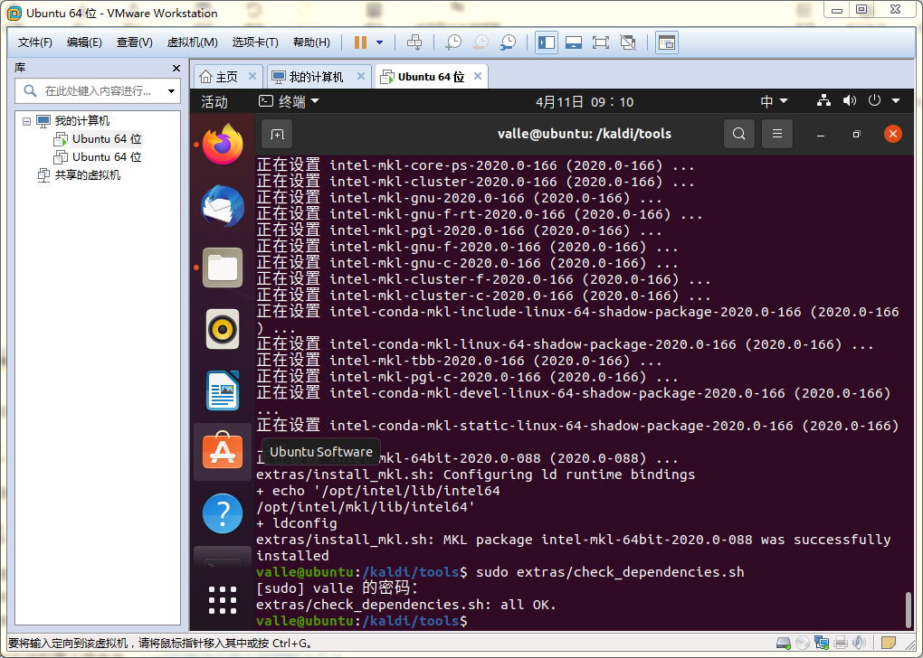Open the Help question-mark dock icon

coord(223,513)
